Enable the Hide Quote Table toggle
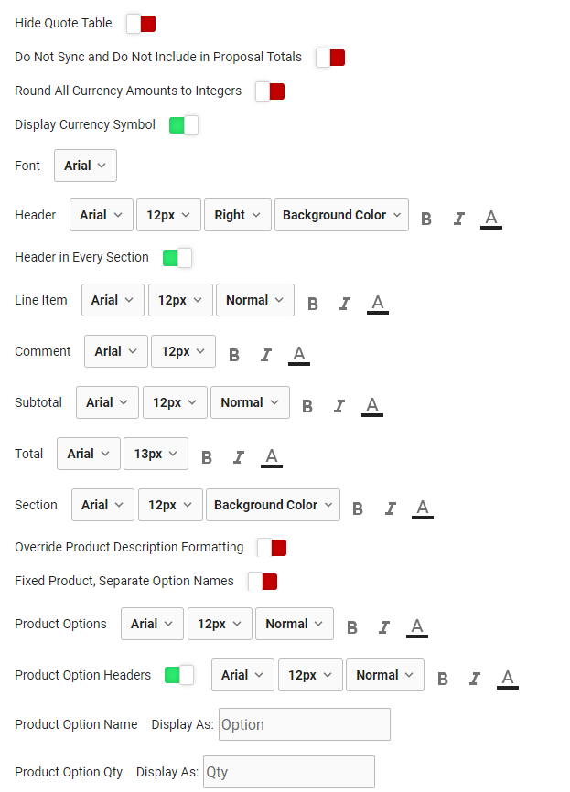Viewport: 570px width, 792px height. point(140,23)
